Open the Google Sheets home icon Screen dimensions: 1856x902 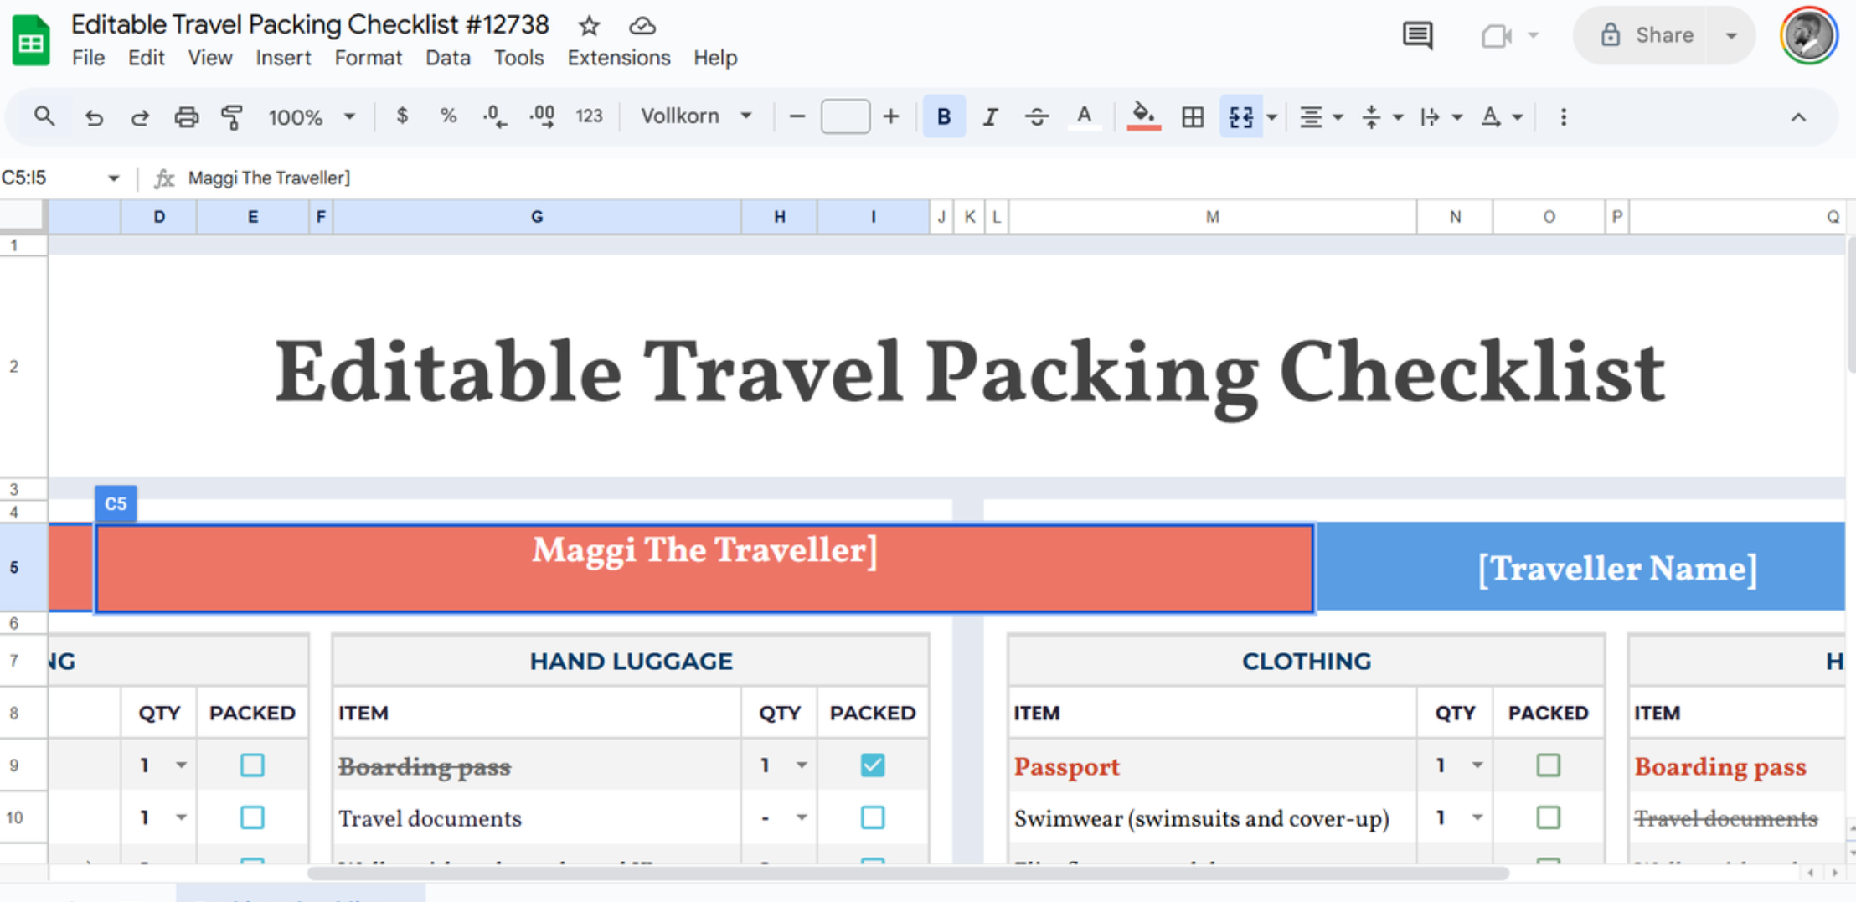tap(31, 39)
